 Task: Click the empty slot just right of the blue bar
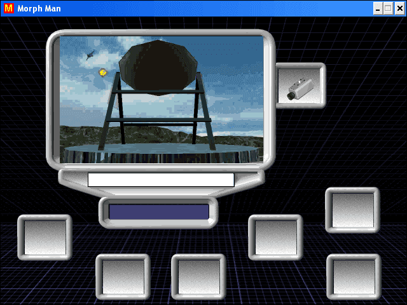tap(275, 238)
